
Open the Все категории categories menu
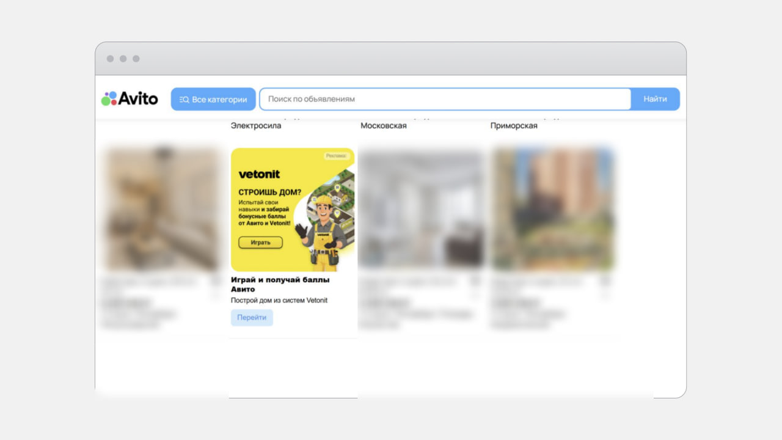click(x=213, y=99)
